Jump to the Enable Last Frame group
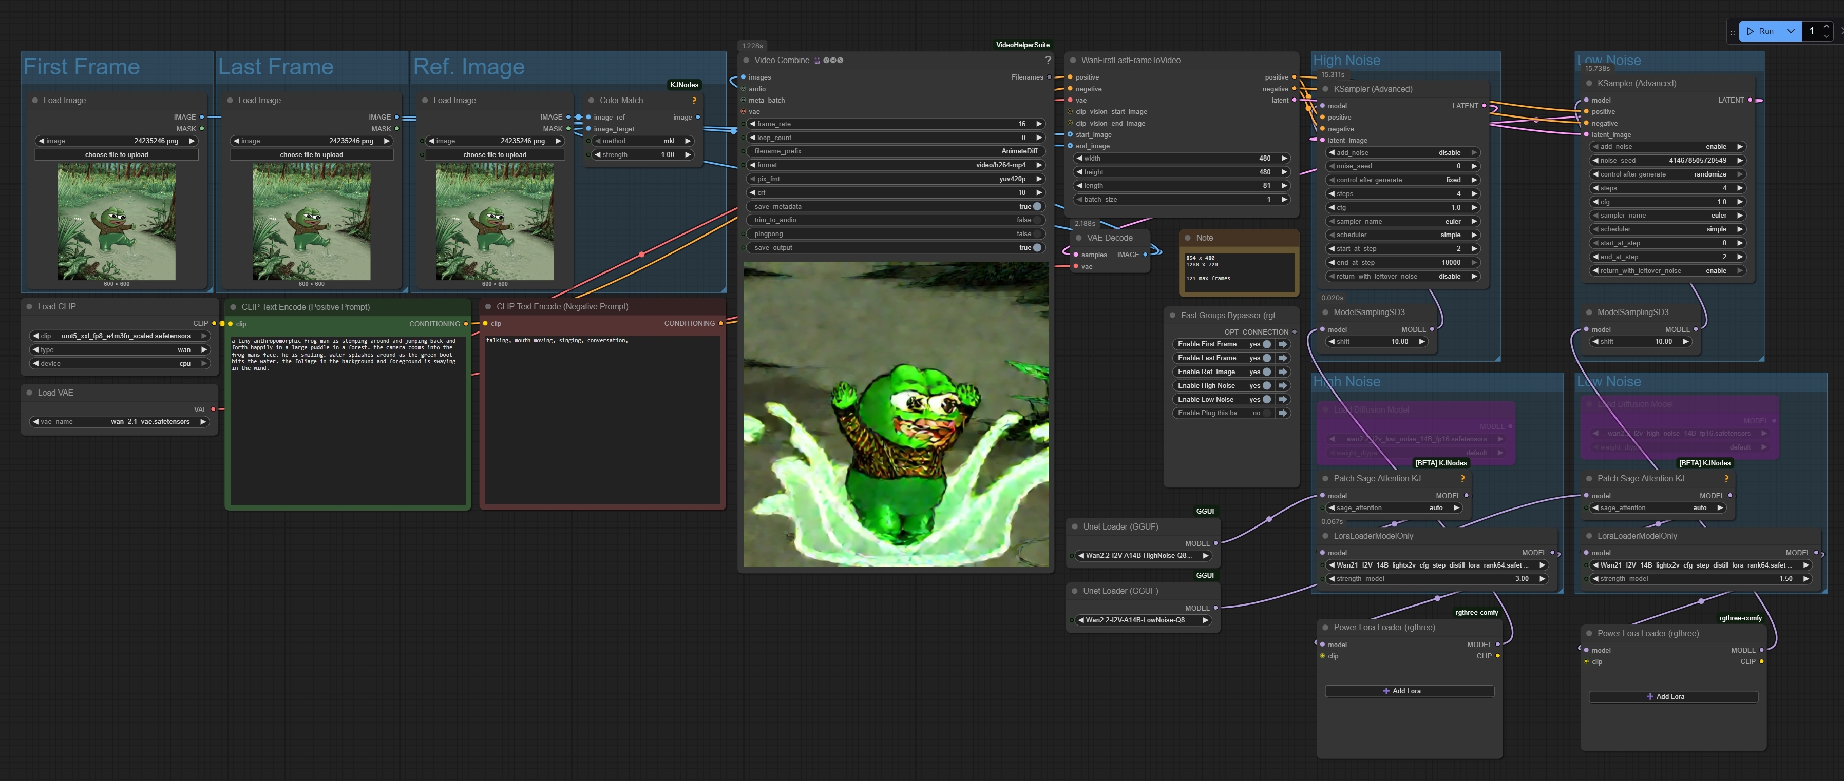Viewport: 1844px width, 781px height. [x=1283, y=358]
